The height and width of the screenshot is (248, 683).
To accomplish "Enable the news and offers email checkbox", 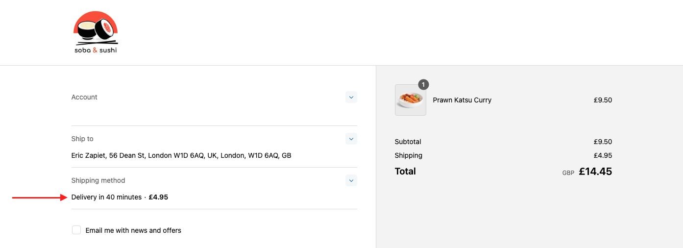I will pyautogui.click(x=76, y=230).
